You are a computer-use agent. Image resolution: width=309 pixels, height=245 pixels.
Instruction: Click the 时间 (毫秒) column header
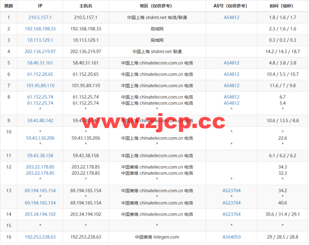click(x=282, y=6)
